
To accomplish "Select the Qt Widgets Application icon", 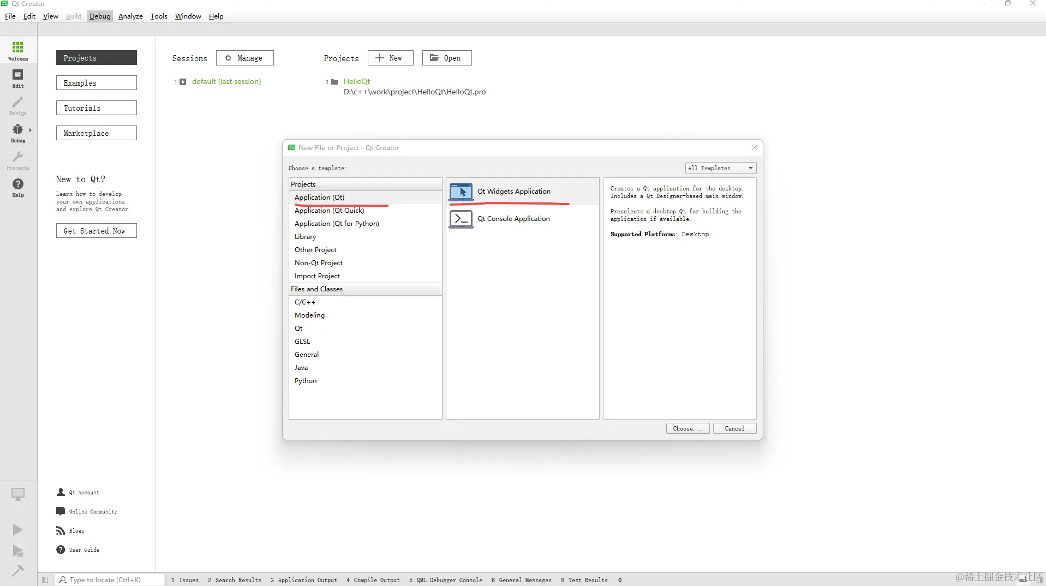I will (x=461, y=192).
